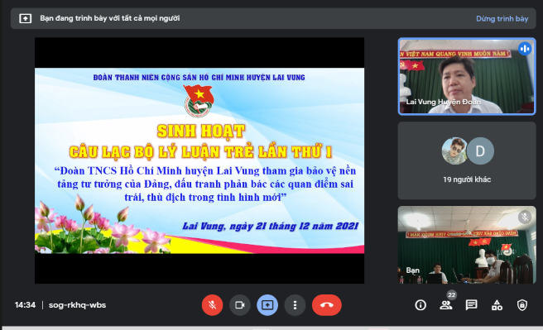Click "Dừng trình bày" to stop presenting
Image resolution: width=543 pixels, height=330 pixels.
502,19
